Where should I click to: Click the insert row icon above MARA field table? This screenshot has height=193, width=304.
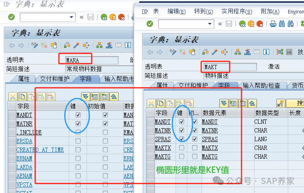(41, 96)
